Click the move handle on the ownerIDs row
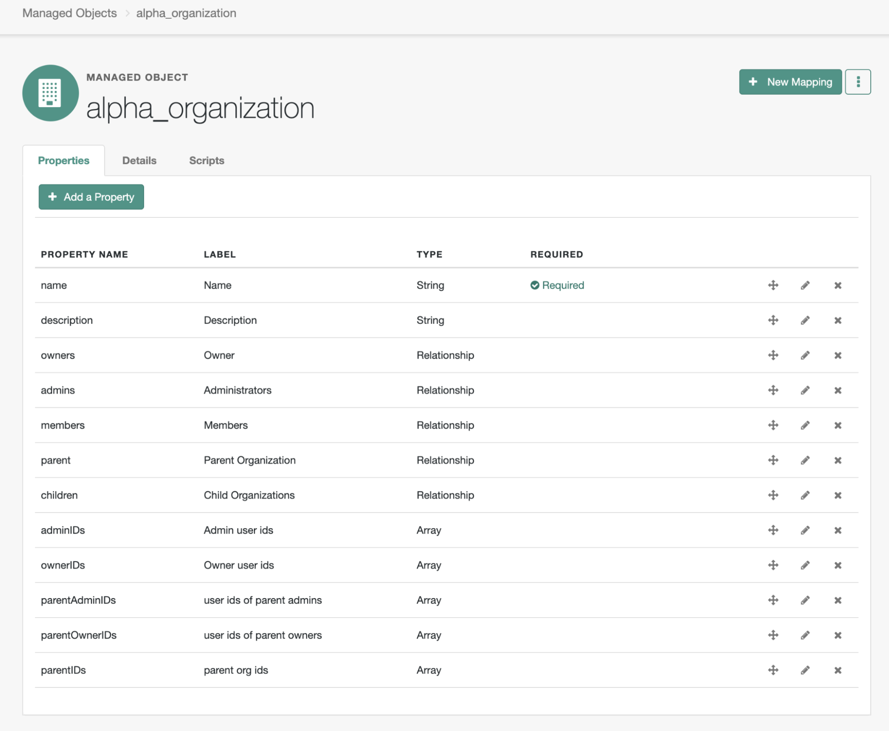889x731 pixels. (x=773, y=565)
